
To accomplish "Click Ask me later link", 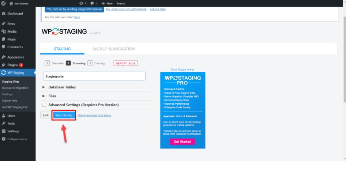I will click(157, 9).
